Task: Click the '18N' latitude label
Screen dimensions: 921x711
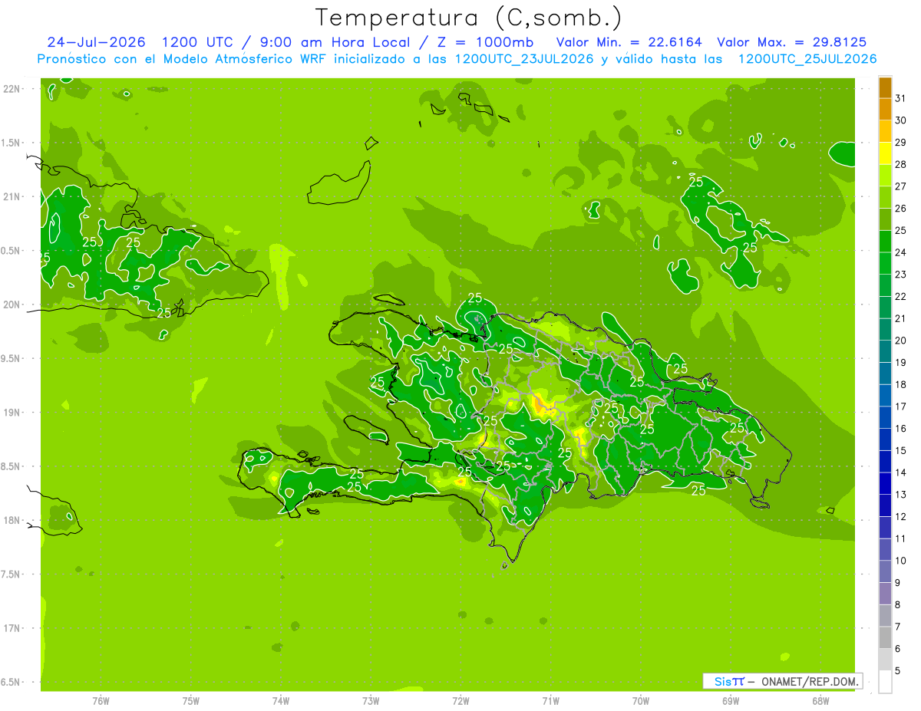Action: (11, 520)
